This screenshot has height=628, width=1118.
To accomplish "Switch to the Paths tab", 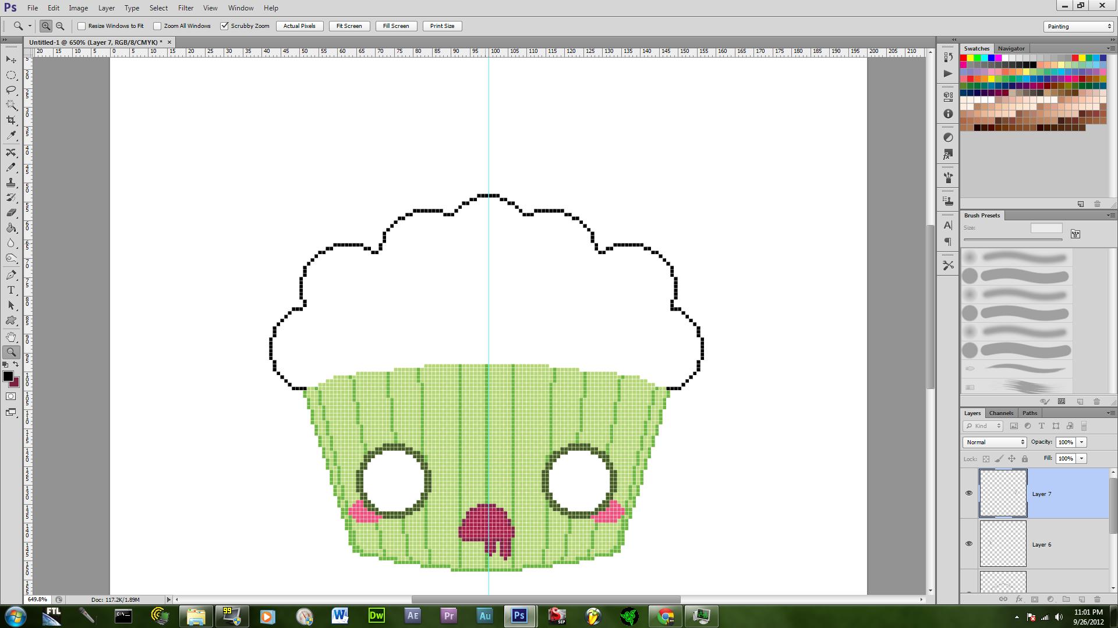I will point(1029,413).
